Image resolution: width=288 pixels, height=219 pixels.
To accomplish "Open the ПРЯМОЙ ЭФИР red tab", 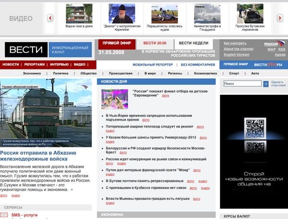I will [x=117, y=44].
